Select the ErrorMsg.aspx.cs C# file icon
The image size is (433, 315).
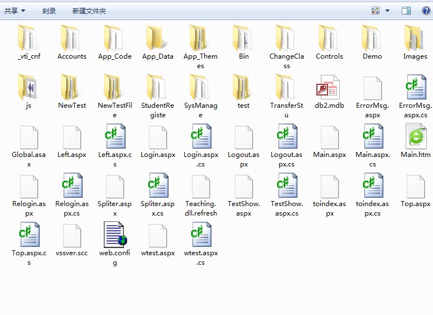click(416, 87)
